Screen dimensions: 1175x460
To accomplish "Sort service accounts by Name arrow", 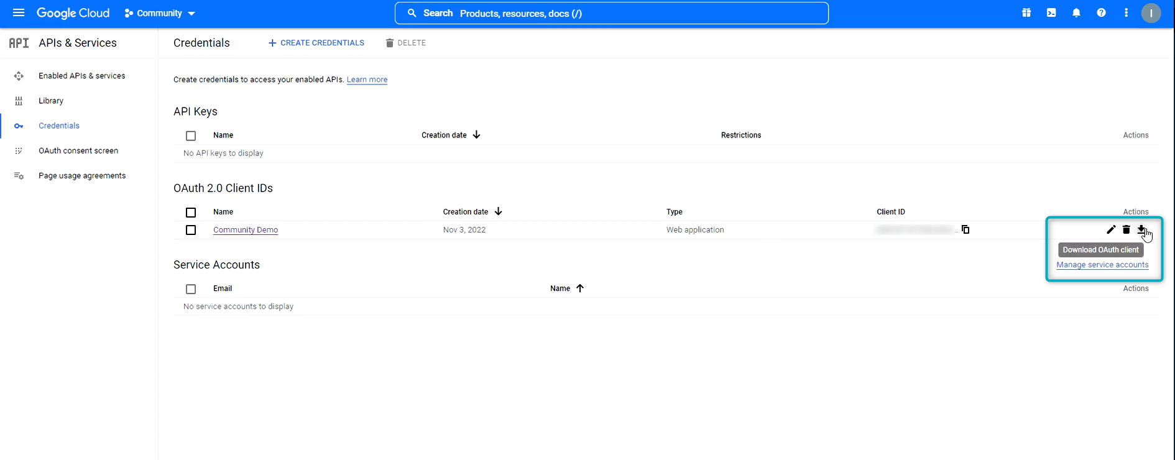I will pyautogui.click(x=579, y=288).
